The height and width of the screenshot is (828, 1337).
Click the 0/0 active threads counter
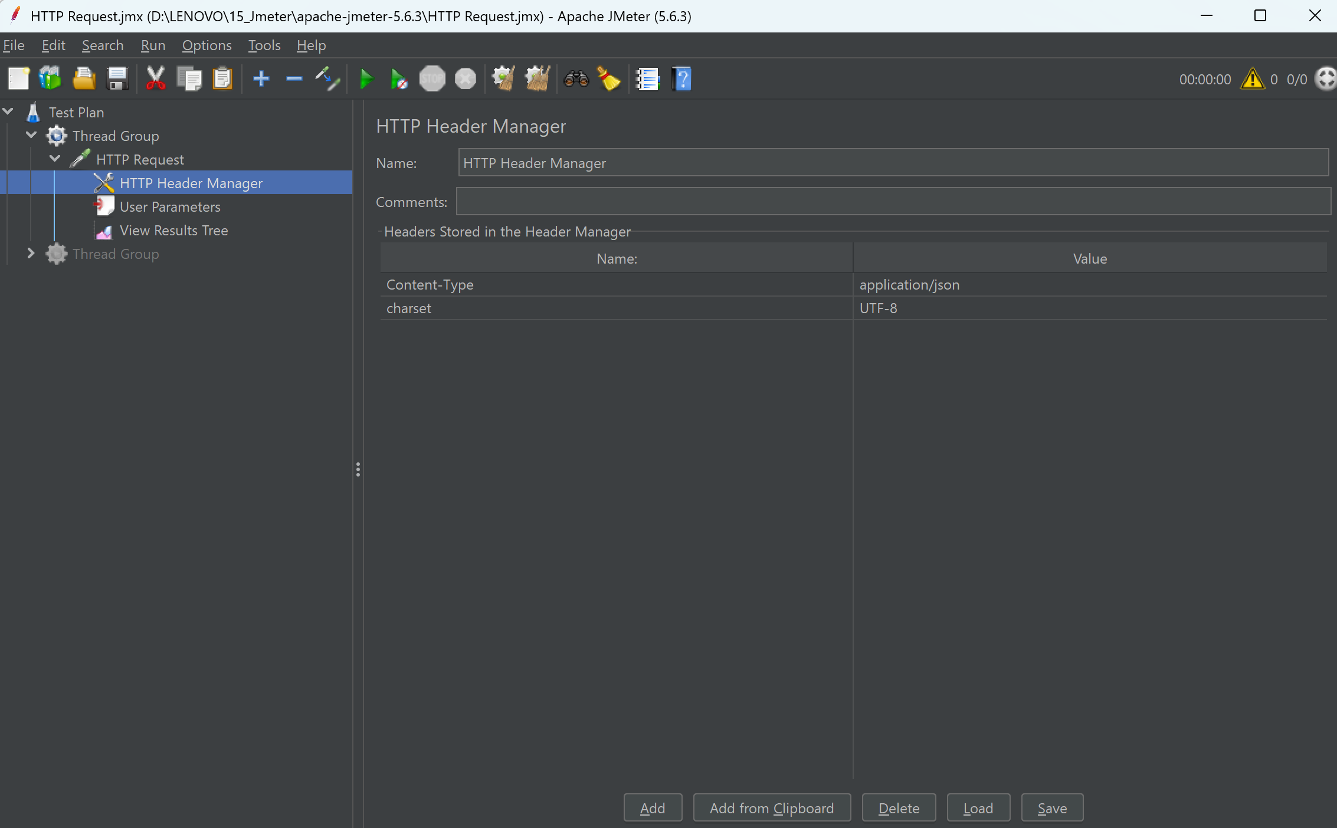(x=1296, y=79)
